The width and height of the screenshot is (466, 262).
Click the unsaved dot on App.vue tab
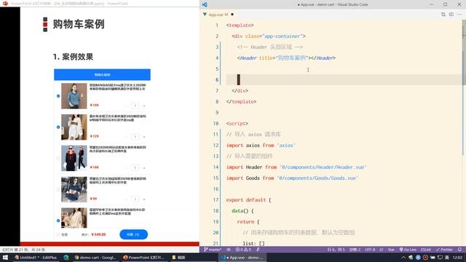(232, 15)
